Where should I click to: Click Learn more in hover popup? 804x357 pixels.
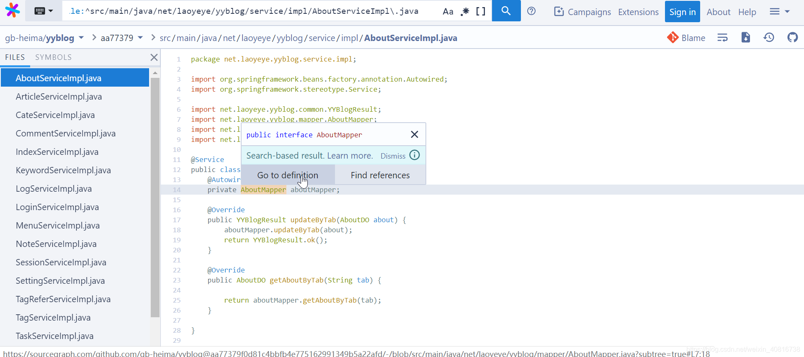point(350,156)
